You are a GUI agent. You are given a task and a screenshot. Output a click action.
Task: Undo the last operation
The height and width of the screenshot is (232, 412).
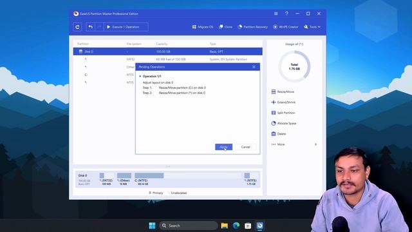(90, 27)
